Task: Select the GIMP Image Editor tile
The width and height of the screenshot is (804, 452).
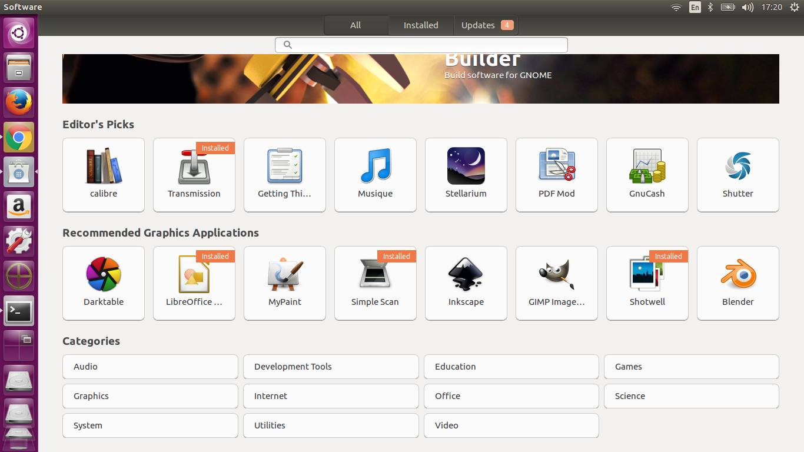Action: click(x=557, y=283)
